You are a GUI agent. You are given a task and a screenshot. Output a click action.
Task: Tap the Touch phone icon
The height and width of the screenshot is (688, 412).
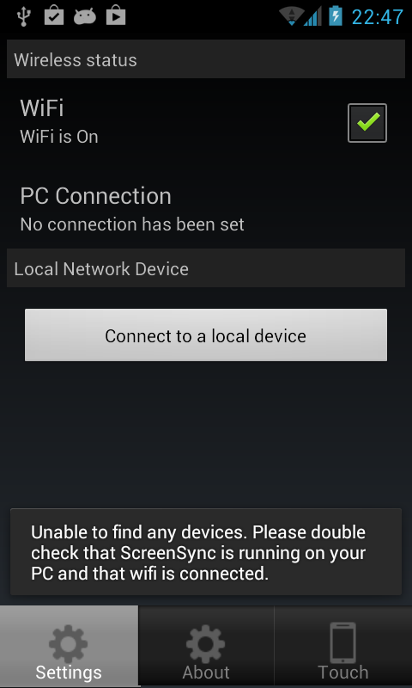pos(342,642)
